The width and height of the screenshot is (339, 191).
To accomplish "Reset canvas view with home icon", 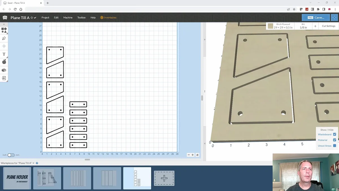I will 197,155.
